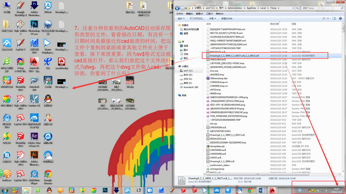Click the Temp search box

tap(323, 8)
